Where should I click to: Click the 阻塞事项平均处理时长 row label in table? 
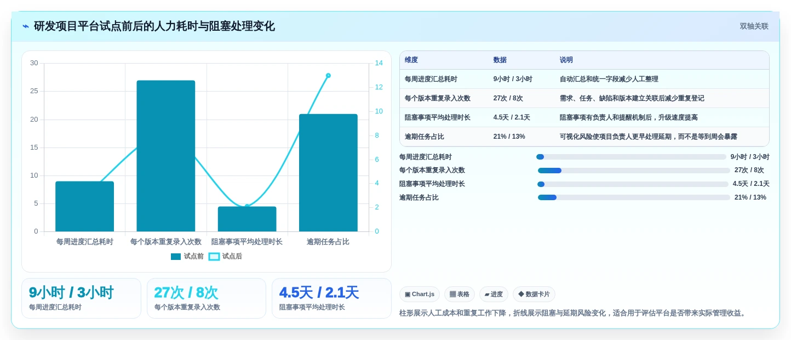(x=438, y=117)
